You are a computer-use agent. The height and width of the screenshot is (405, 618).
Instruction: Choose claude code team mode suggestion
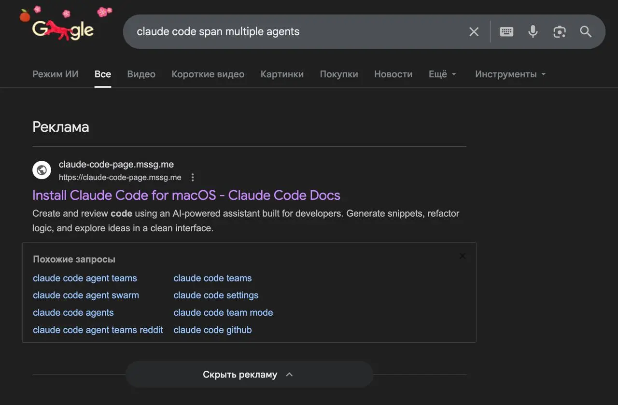click(223, 313)
